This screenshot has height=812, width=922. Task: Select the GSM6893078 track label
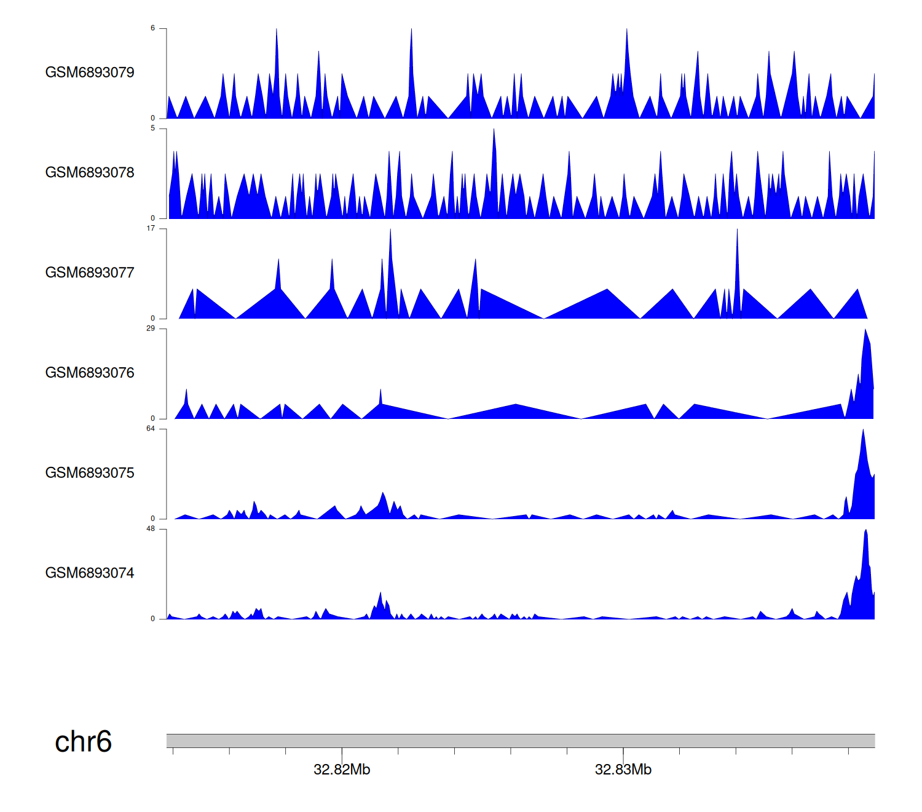point(90,173)
